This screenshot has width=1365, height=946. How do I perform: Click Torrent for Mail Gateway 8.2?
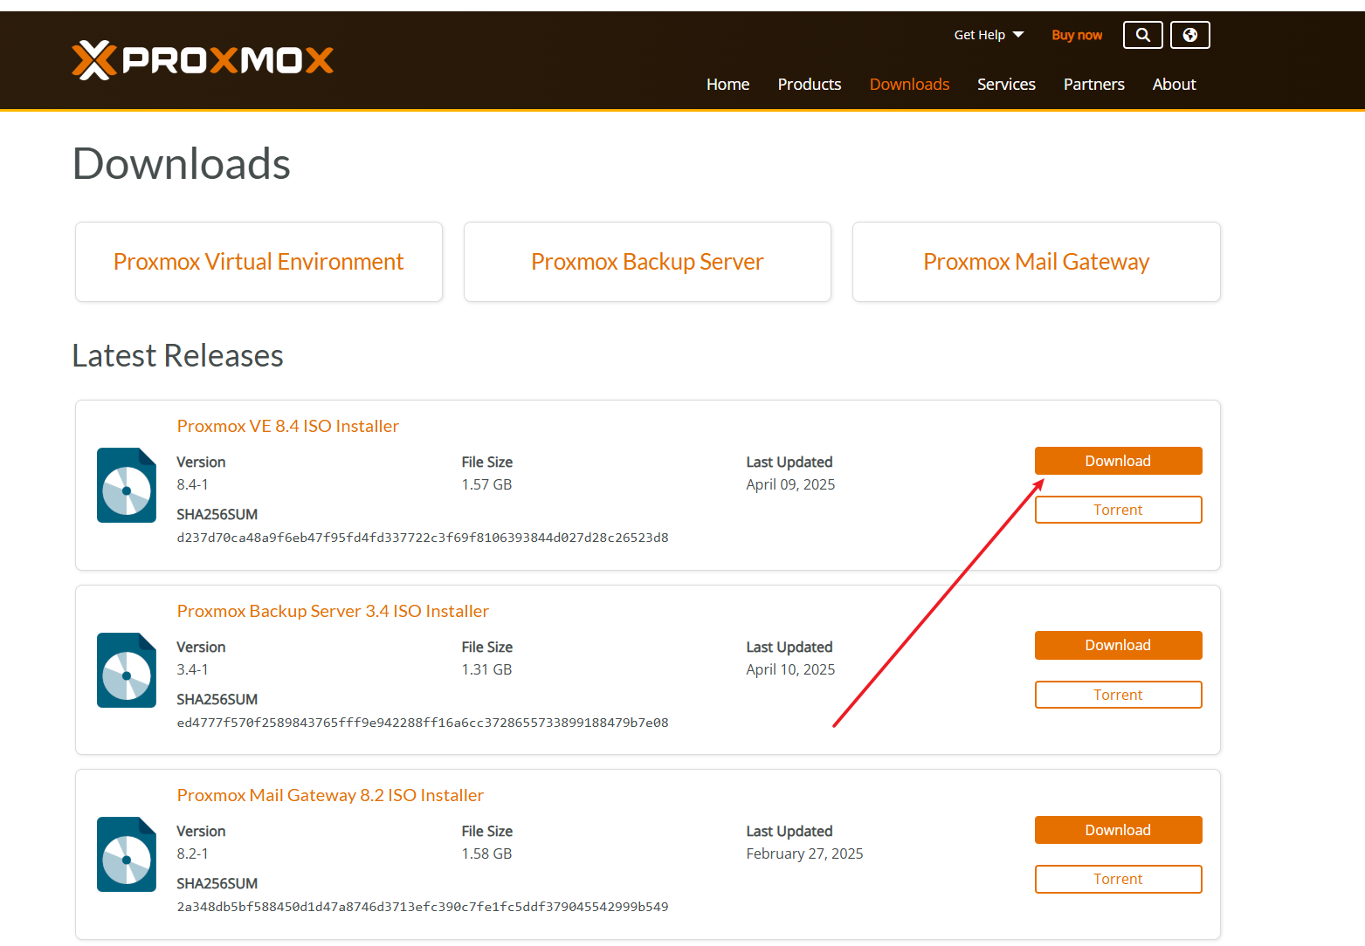click(1118, 879)
